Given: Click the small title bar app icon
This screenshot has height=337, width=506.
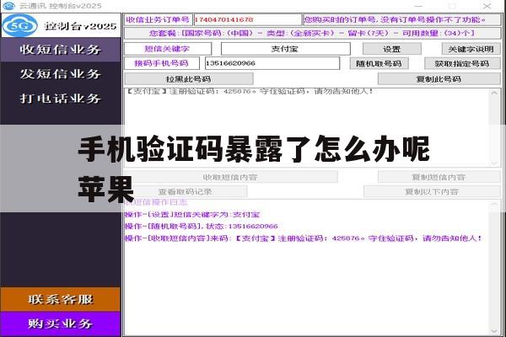Looking at the screenshot, I should [9, 6].
